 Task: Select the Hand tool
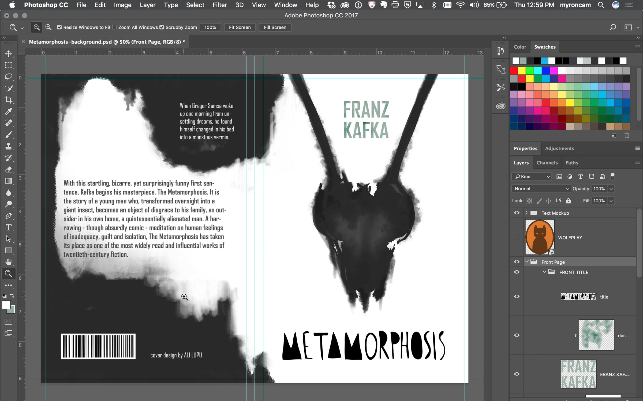9,262
